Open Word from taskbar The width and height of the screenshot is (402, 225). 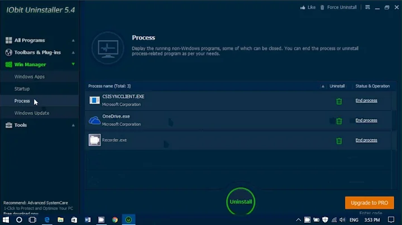pyautogui.click(x=88, y=219)
